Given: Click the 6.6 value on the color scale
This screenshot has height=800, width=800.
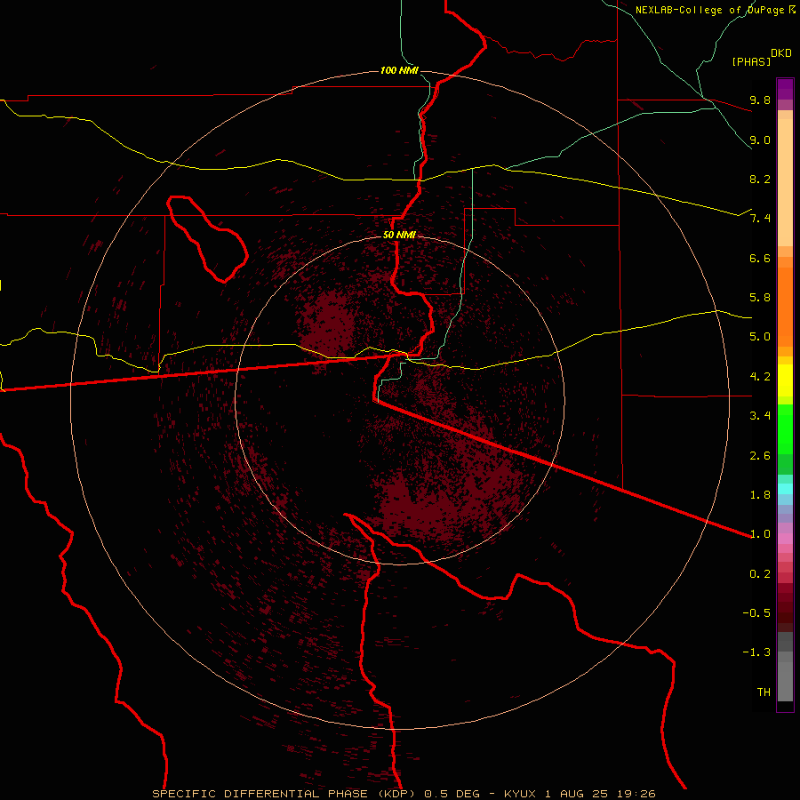Looking at the screenshot, I should click(x=760, y=258).
